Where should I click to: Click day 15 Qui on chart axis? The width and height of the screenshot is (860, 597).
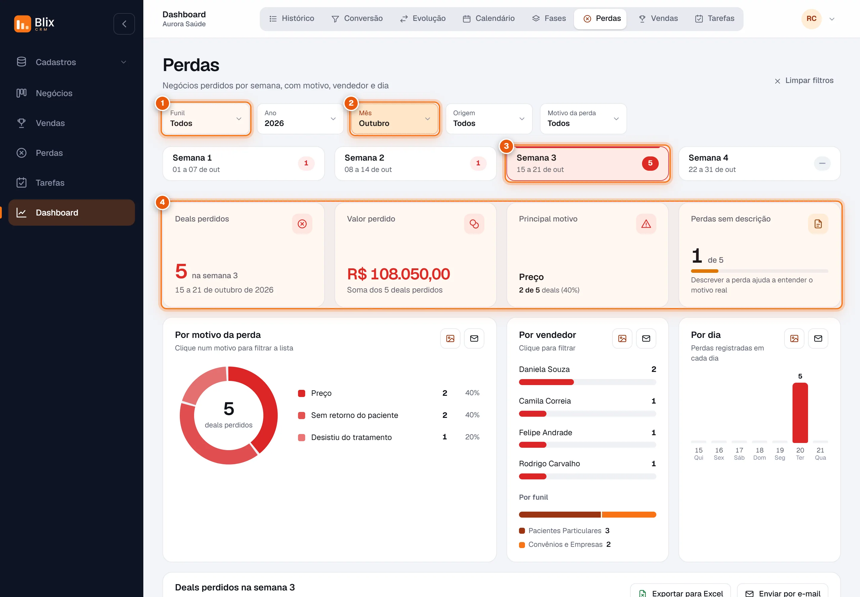pyautogui.click(x=698, y=453)
